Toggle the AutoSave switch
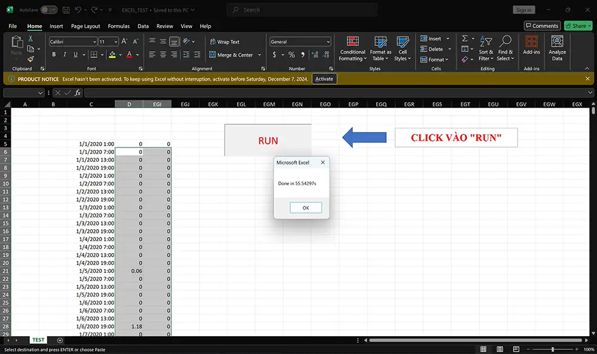The height and width of the screenshot is (354, 597). [48, 10]
